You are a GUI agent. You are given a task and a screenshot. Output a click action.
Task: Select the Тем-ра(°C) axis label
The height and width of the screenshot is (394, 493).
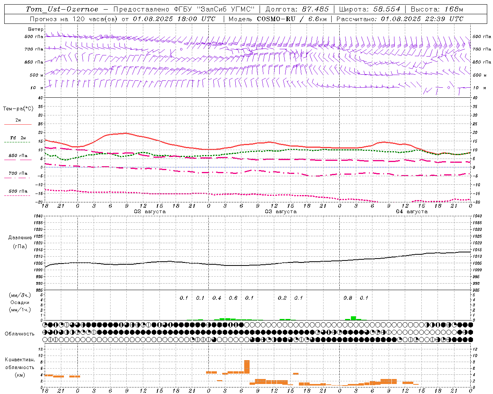pos(18,109)
